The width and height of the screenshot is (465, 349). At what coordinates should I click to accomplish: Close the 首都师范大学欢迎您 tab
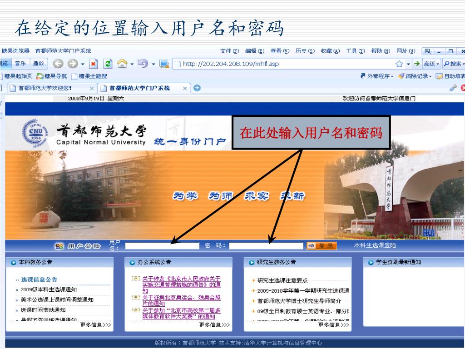point(92,88)
